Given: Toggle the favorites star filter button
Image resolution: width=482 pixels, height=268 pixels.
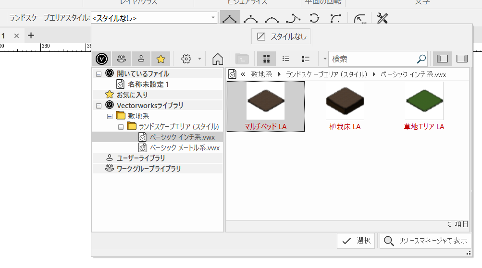Looking at the screenshot, I should [x=161, y=59].
